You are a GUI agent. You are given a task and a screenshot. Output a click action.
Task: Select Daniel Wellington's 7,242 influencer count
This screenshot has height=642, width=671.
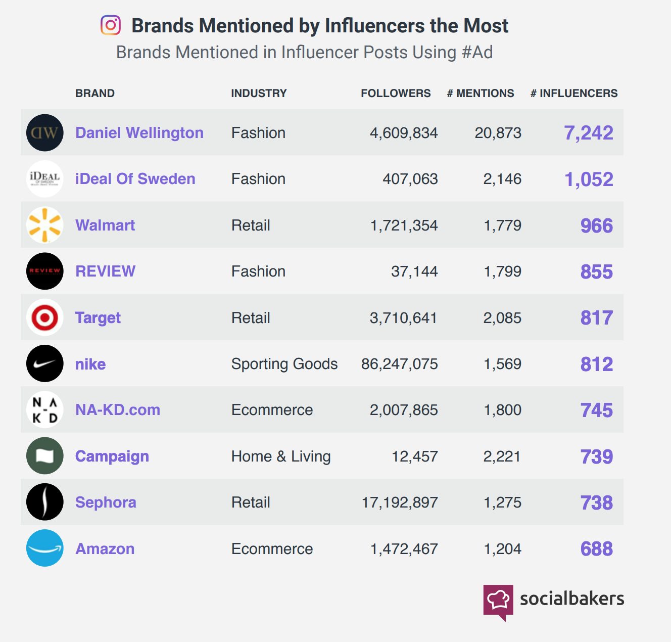click(x=589, y=133)
